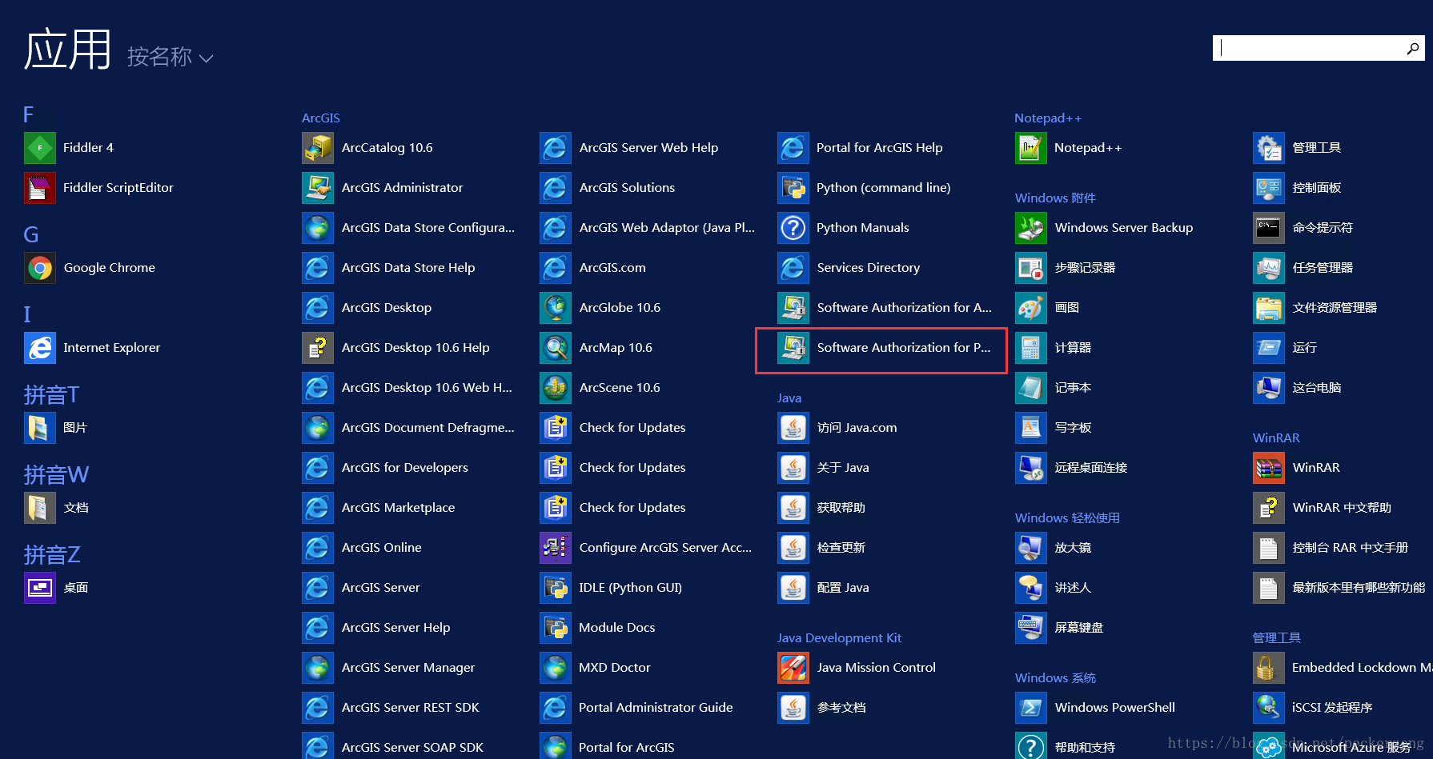Launch the ArcScene 10.6 icon
Screen dimensions: 1433x759
[x=556, y=388]
